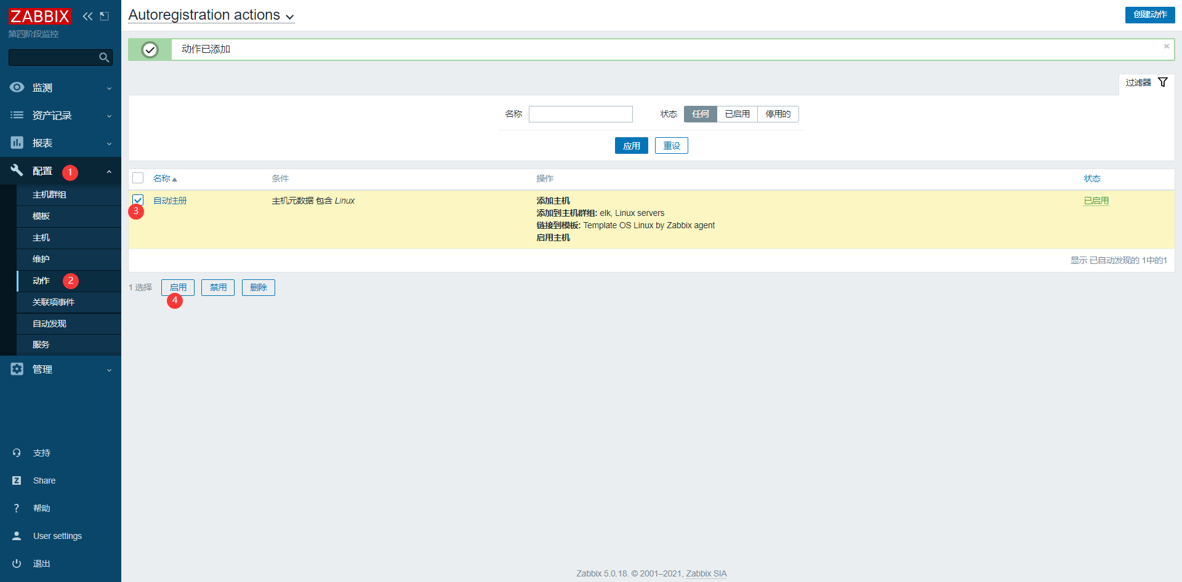Collapse the sidebar via the double-chevron icon
This screenshot has width=1182, height=582.
[x=87, y=16]
